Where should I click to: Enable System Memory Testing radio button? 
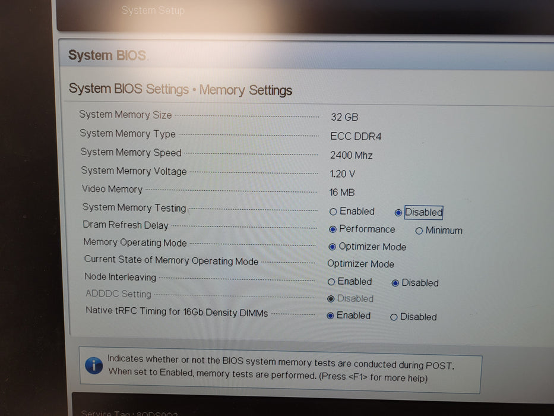tap(333, 212)
